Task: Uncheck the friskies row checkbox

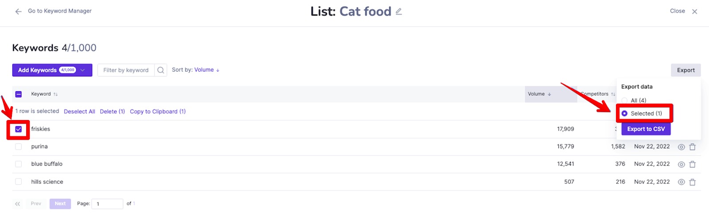Action: tap(19, 129)
